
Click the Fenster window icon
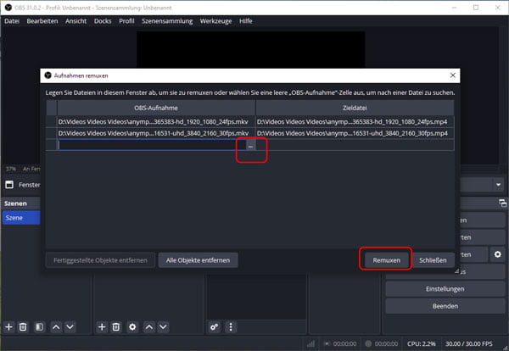9,185
